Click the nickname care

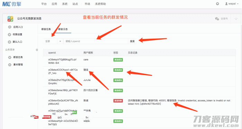point(86,60)
